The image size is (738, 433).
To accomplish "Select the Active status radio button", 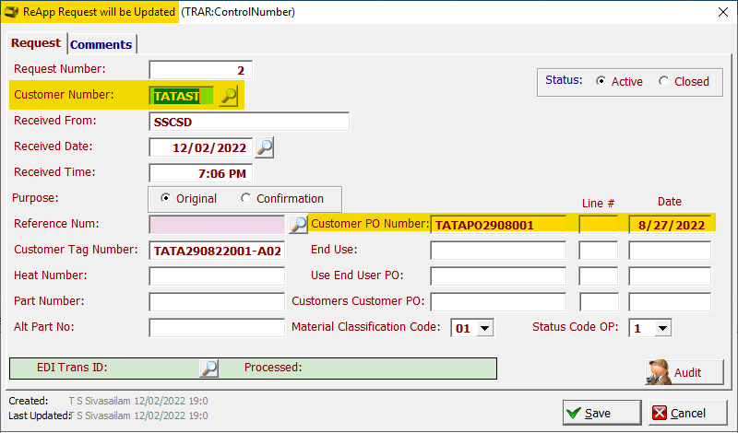I will point(601,81).
